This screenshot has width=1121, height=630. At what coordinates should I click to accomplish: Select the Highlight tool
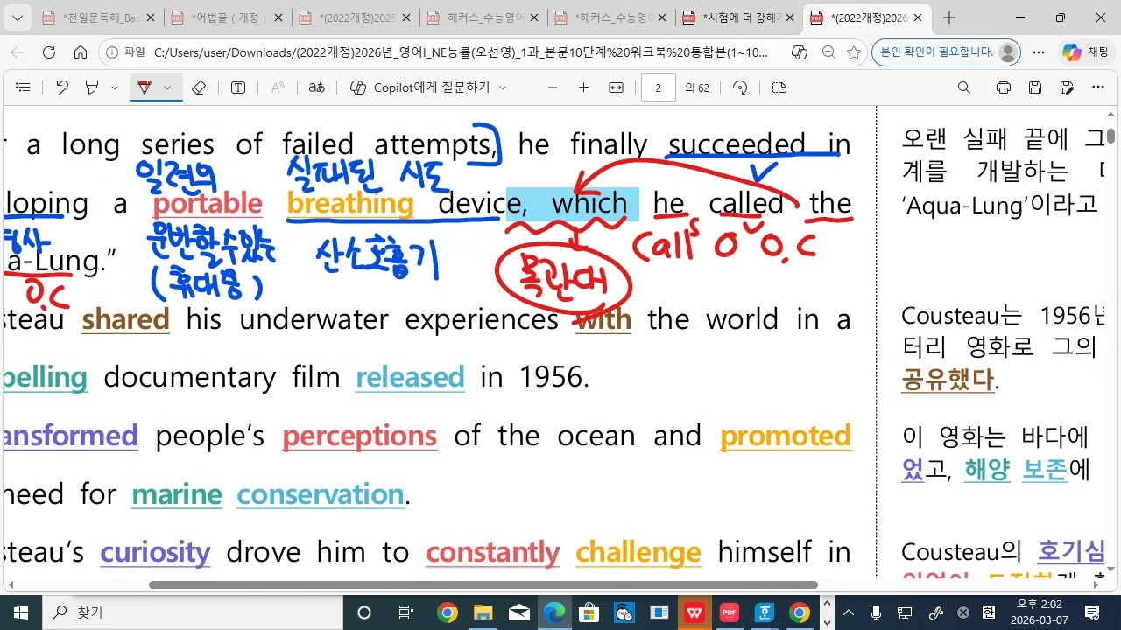92,87
